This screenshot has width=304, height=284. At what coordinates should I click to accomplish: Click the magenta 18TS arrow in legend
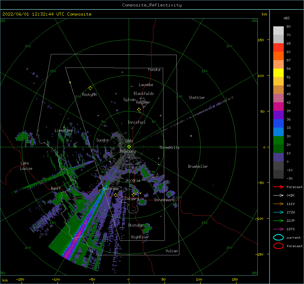(278, 229)
